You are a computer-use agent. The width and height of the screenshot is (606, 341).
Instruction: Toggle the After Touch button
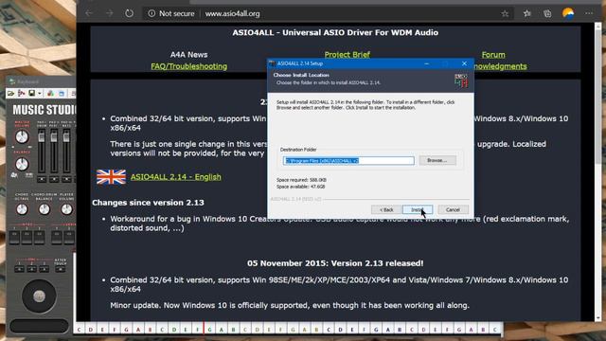click(x=60, y=269)
